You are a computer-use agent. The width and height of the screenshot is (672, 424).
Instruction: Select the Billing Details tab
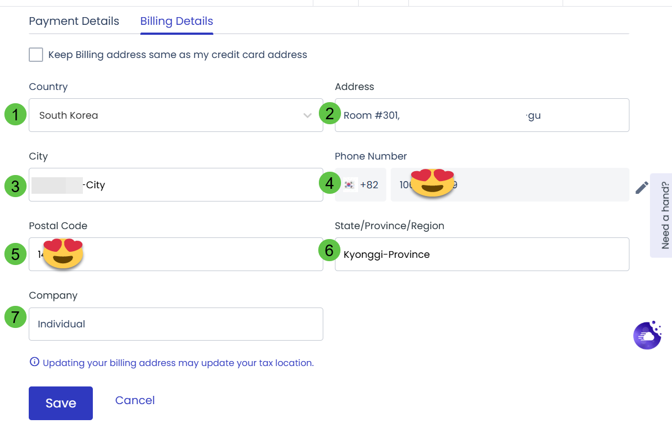click(177, 22)
